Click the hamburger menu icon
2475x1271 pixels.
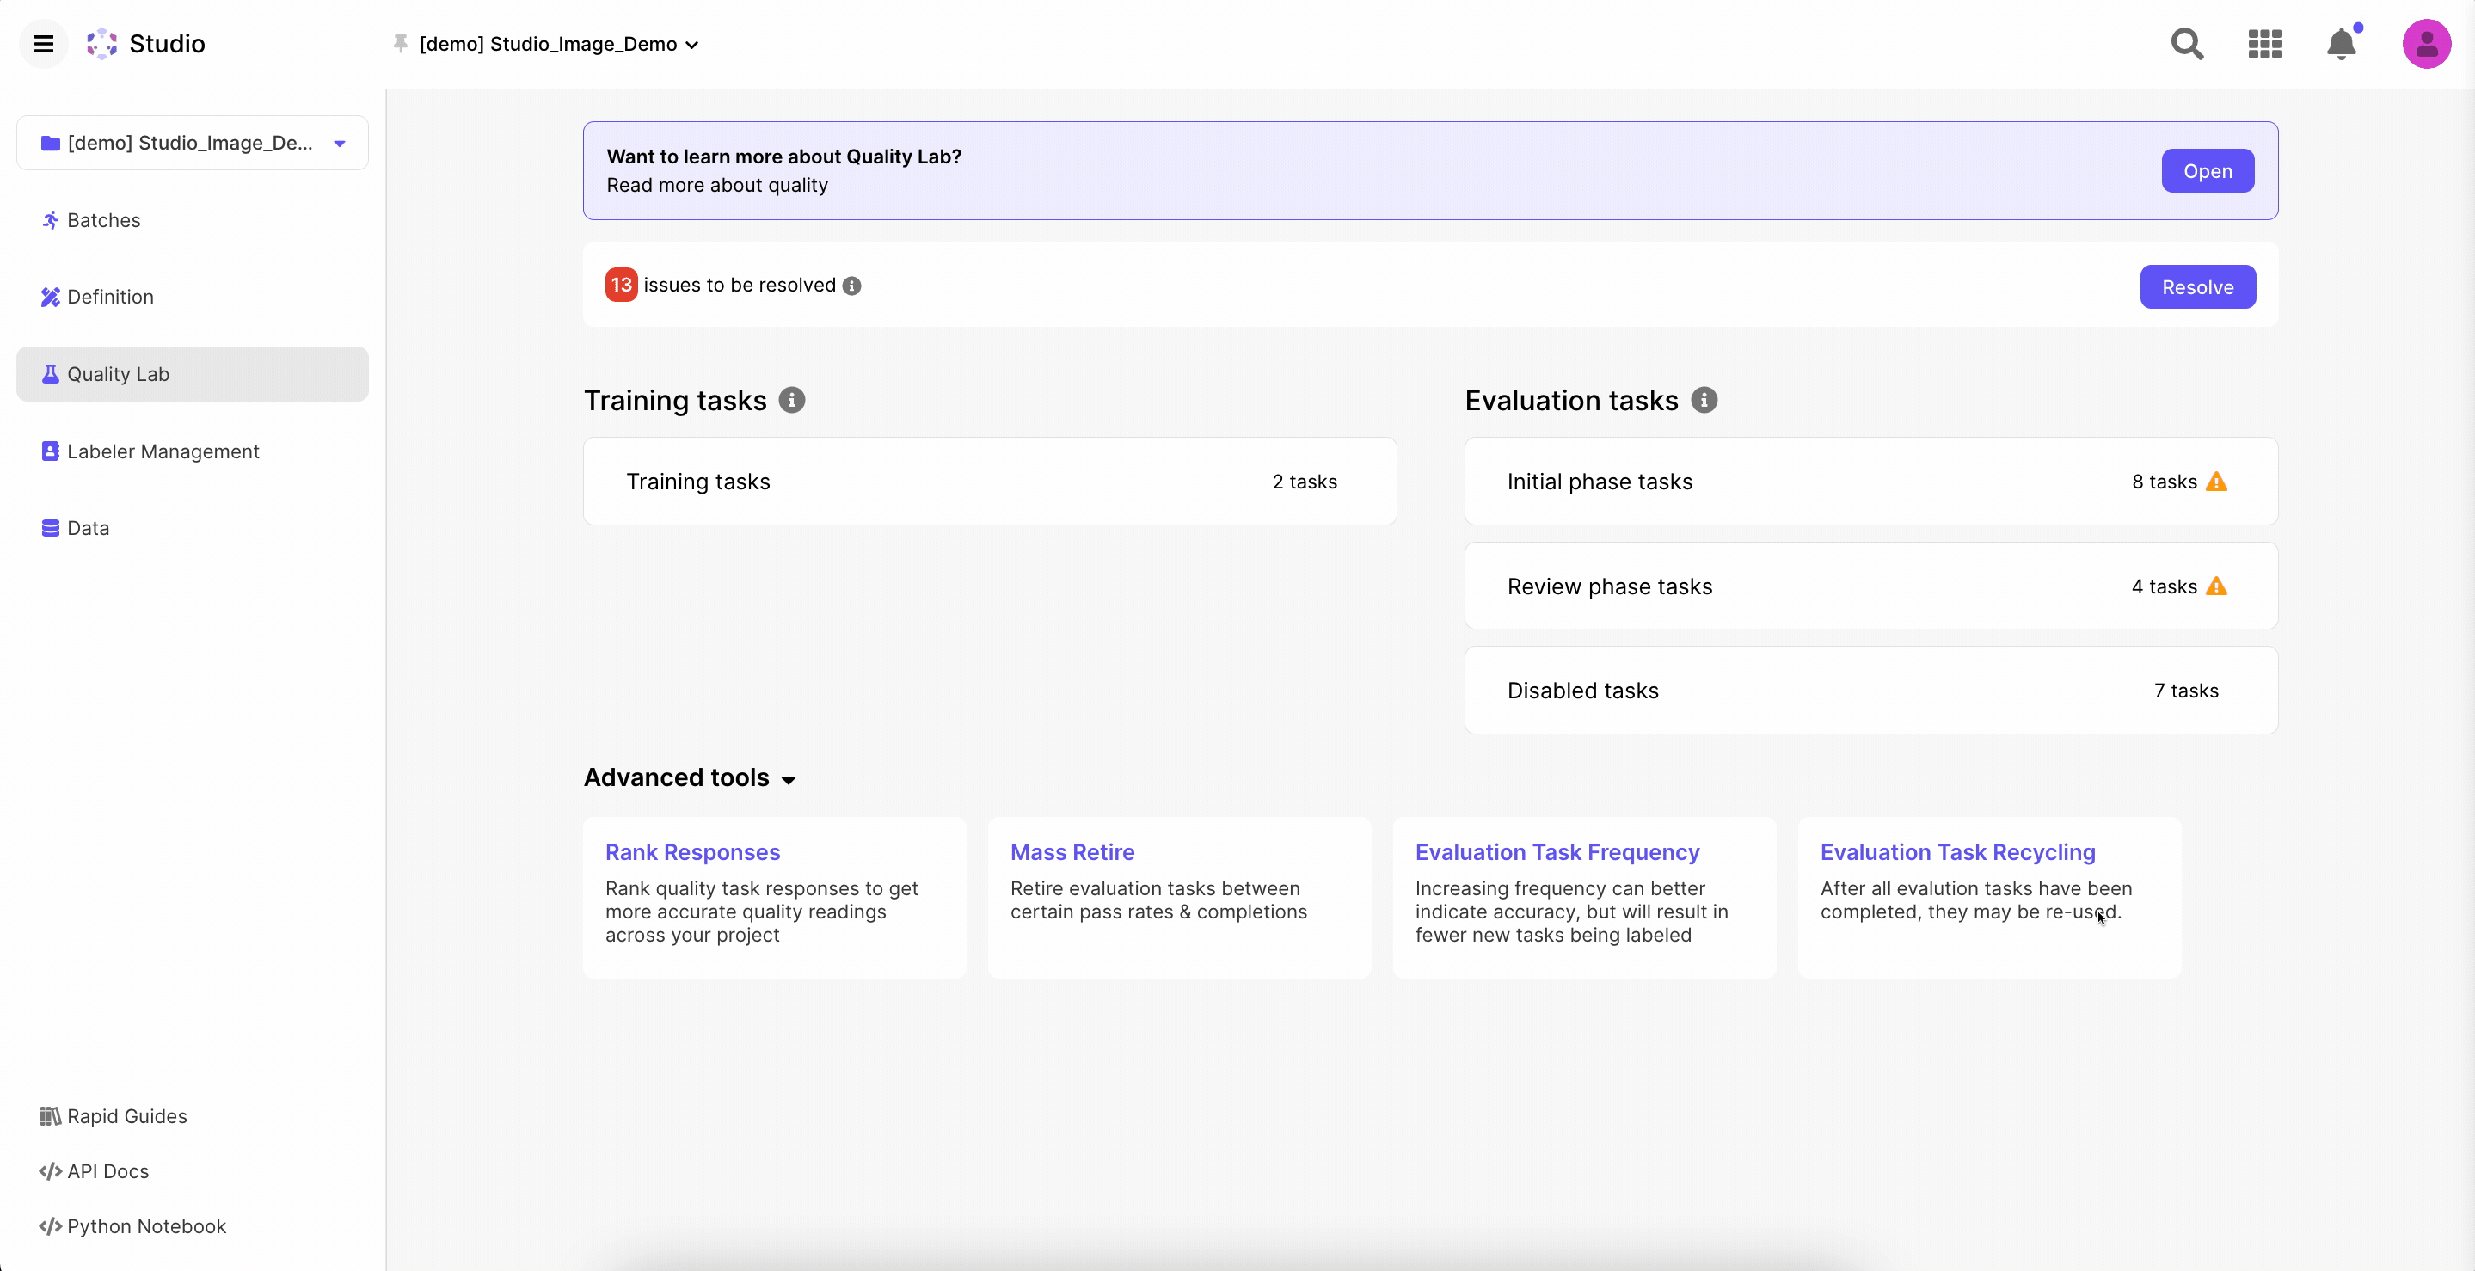pyautogui.click(x=43, y=44)
